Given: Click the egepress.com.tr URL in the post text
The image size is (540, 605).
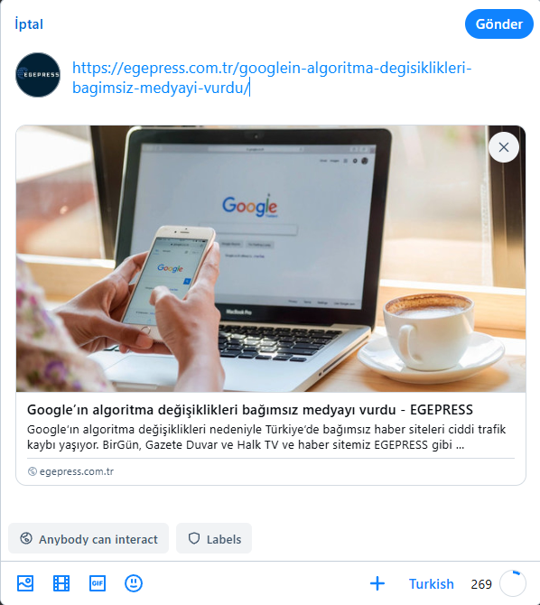Looking at the screenshot, I should click(x=272, y=78).
